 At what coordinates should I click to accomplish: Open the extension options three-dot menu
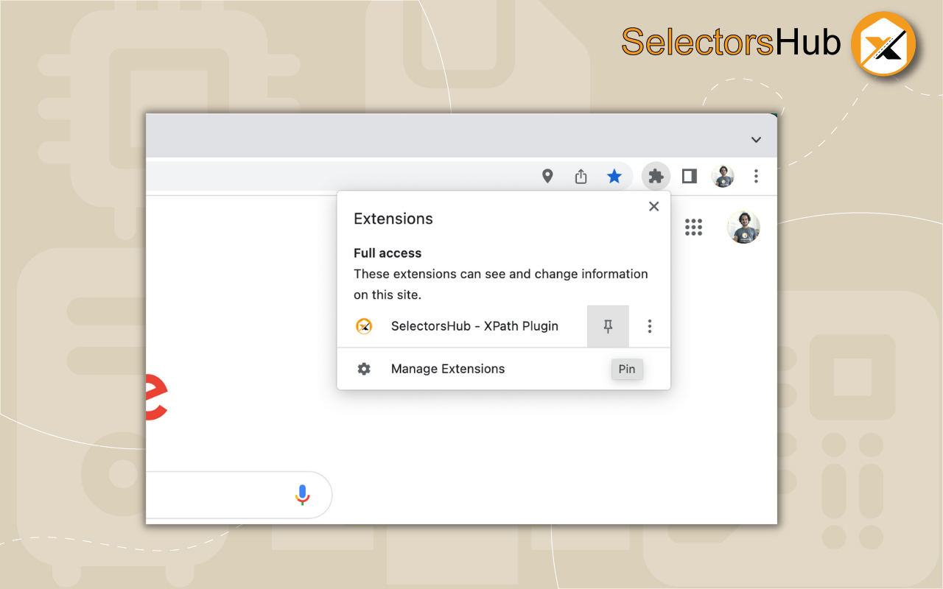pos(650,325)
